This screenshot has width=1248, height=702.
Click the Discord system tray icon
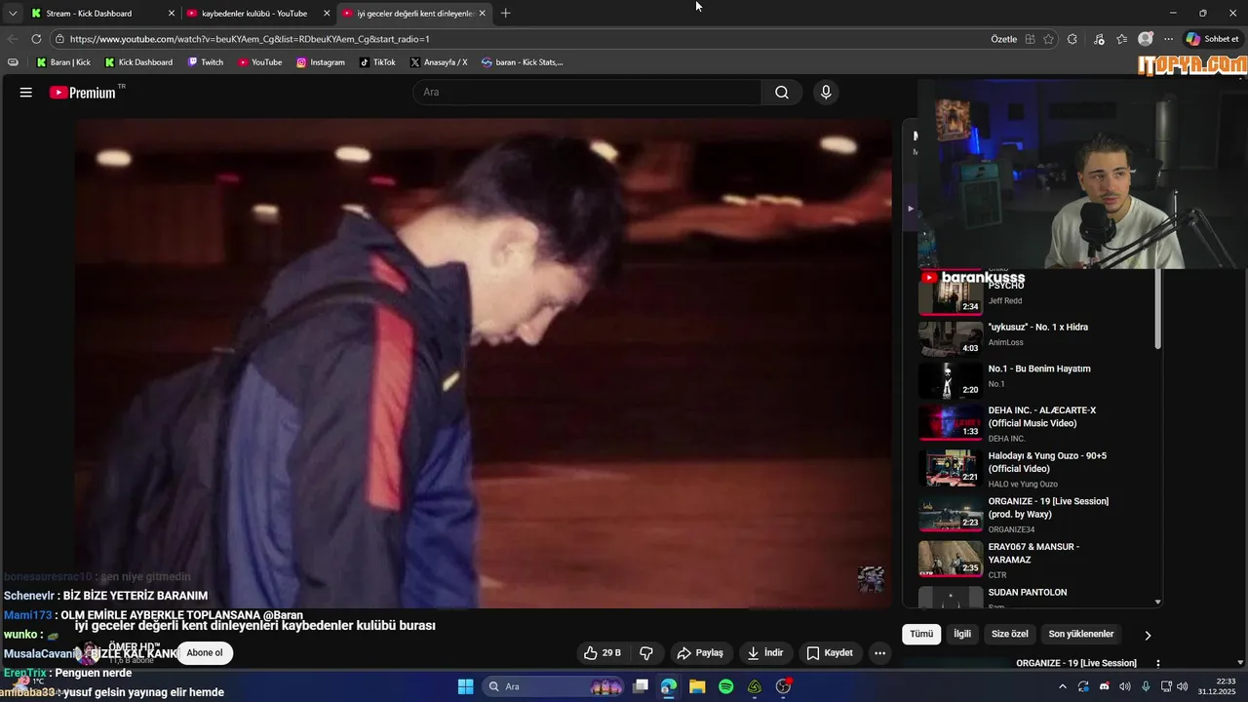(x=1105, y=686)
